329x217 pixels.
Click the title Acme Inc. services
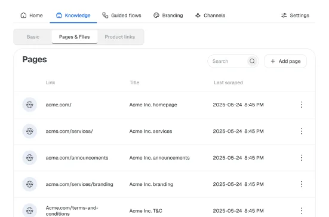tap(150, 132)
